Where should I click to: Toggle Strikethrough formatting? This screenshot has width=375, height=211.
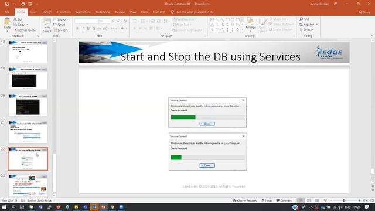pyautogui.click(x=99, y=29)
